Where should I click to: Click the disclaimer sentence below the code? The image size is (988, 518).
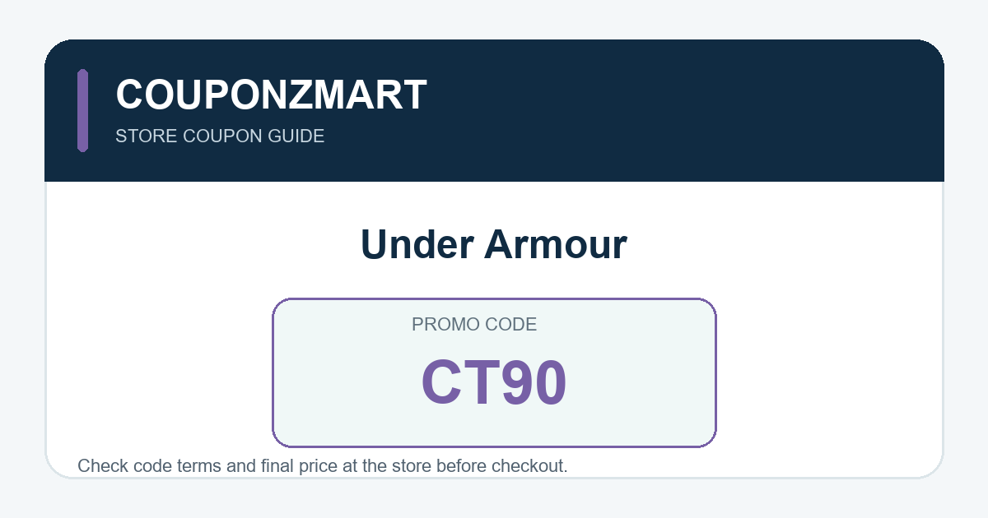pyautogui.click(x=323, y=466)
